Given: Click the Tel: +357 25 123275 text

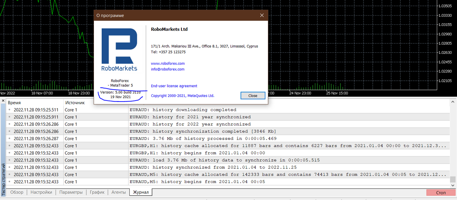Looking at the screenshot, I should coord(168,52).
